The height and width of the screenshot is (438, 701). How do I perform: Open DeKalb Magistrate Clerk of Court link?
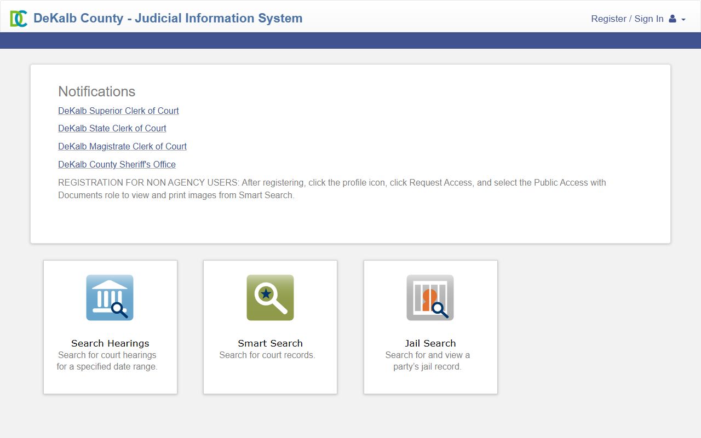tap(122, 146)
